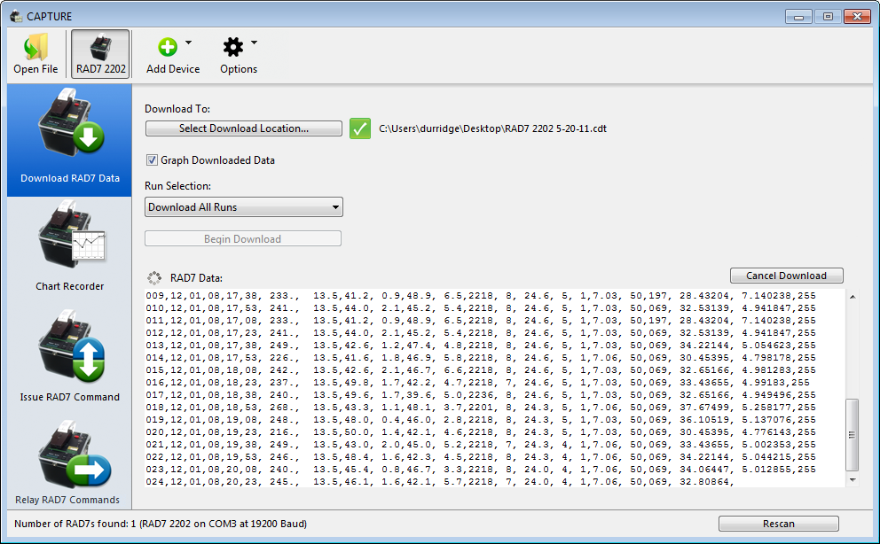The image size is (880, 544).
Task: Cancel the download in progress
Action: tap(786, 276)
